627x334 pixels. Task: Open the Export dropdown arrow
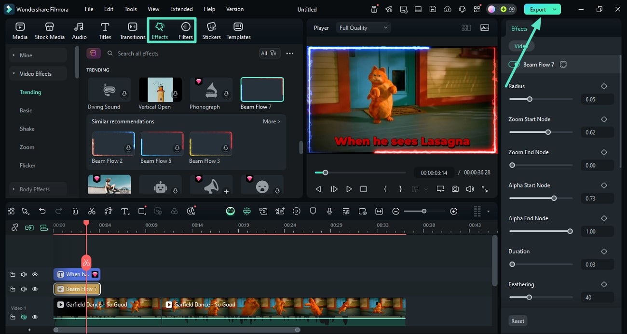[555, 9]
